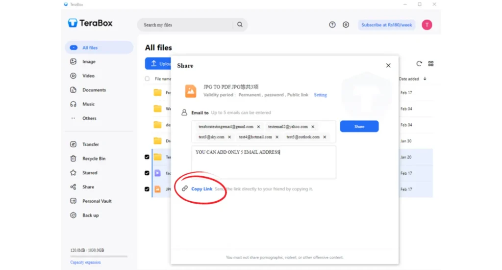502x270 pixels.
Task: Uncheck the purple video file row checkbox
Action: [x=147, y=173]
